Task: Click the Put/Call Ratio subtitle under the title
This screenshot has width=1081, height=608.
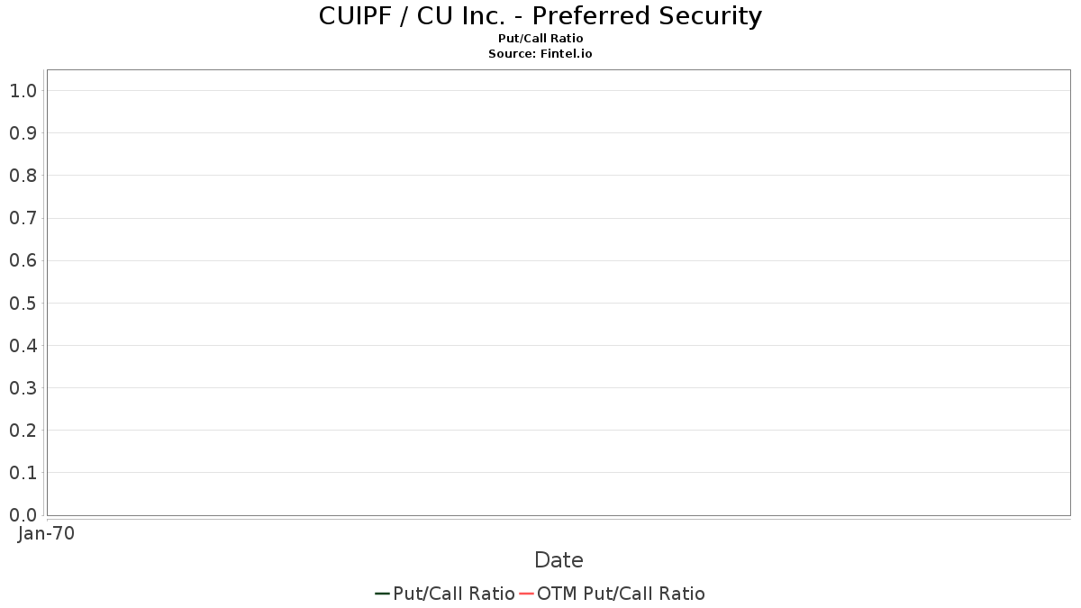Action: (540, 39)
